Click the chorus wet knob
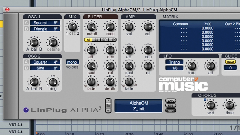Screen dimensions: 240x135 (x=211, y=105)
